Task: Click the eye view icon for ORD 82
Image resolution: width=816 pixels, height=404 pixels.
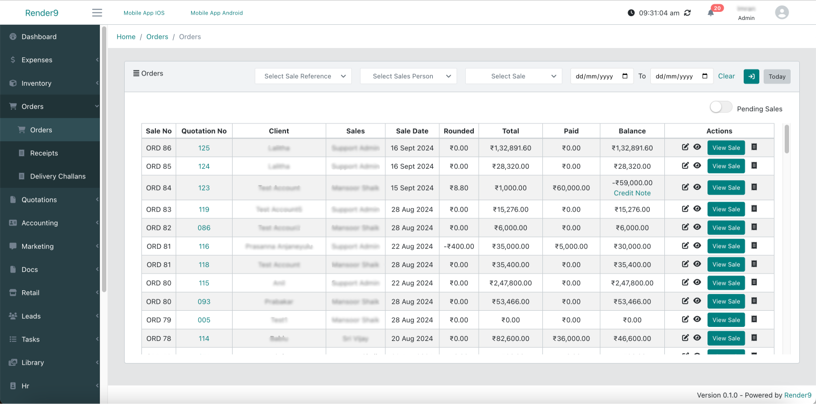Action: (697, 227)
